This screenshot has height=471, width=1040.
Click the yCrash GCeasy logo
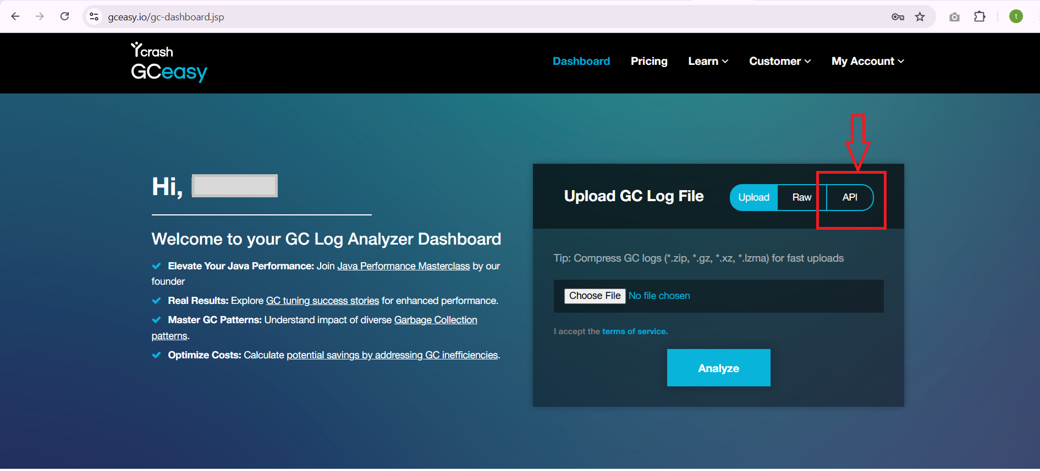click(x=168, y=62)
